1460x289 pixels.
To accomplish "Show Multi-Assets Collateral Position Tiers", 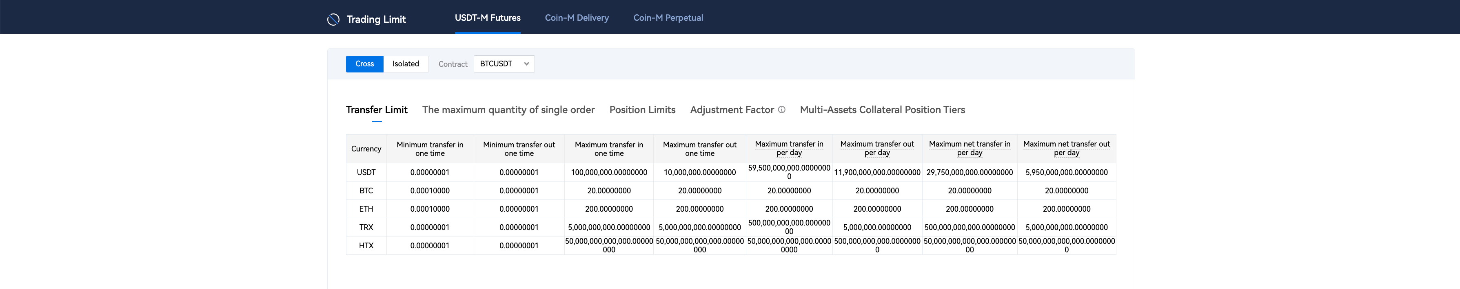I will (882, 110).
